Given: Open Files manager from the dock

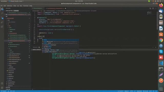Looking at the screenshot, I should [x=161, y=23].
